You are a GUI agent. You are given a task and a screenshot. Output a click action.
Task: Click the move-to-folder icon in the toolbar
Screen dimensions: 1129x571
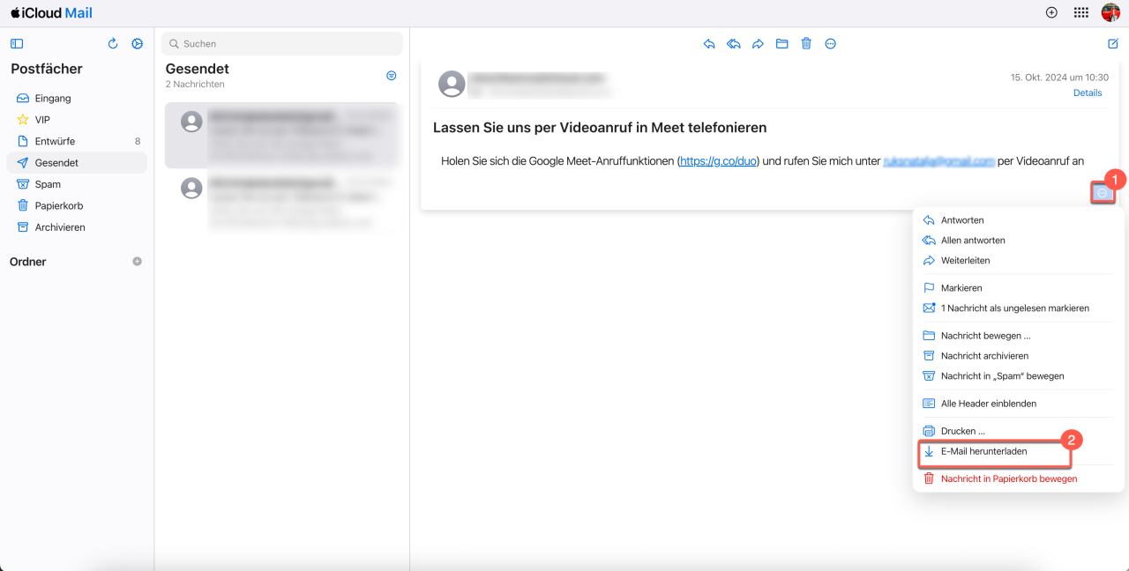(x=781, y=44)
